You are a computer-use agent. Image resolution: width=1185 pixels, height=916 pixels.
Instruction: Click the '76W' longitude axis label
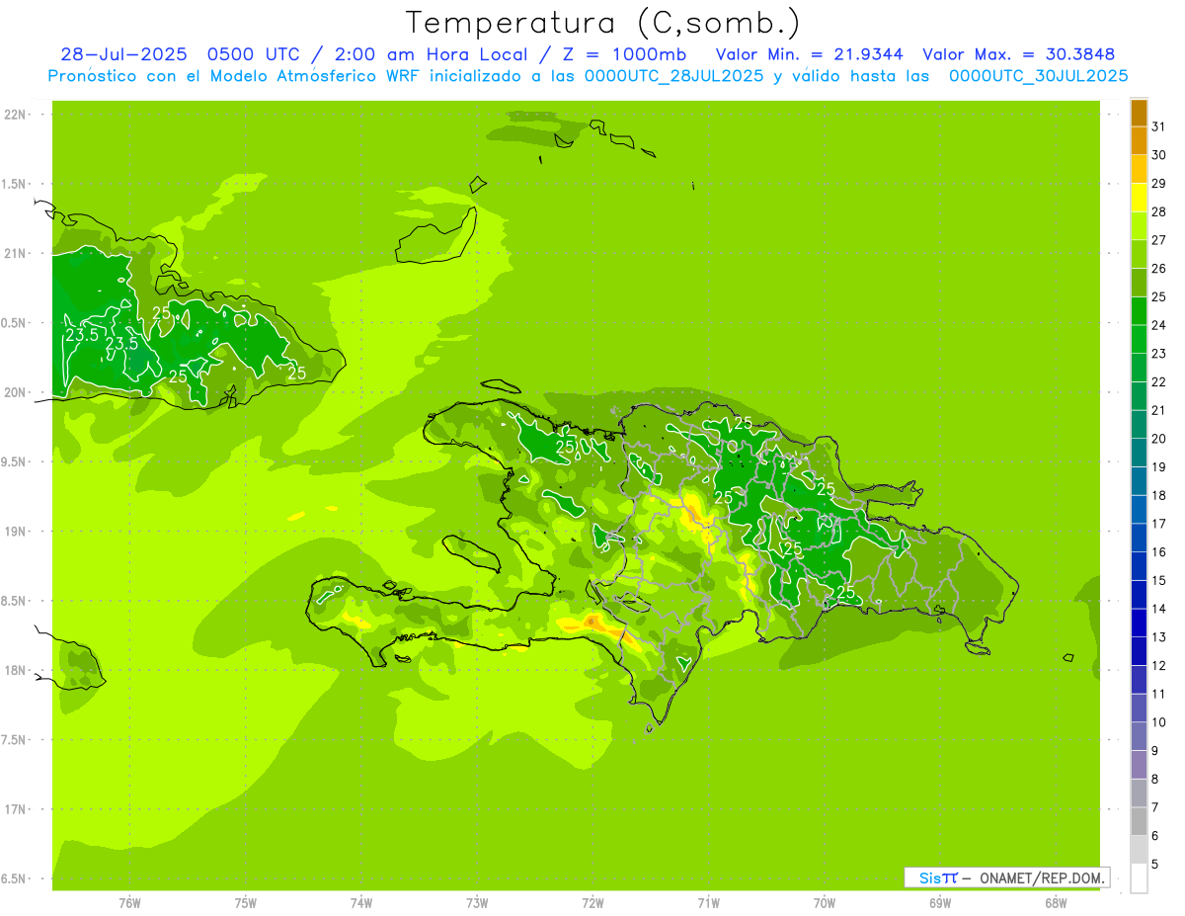coord(129,902)
